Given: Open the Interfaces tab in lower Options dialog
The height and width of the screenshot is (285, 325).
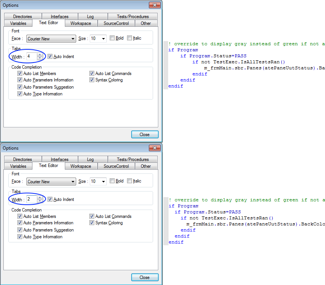Looking at the screenshot, I should [60, 159].
